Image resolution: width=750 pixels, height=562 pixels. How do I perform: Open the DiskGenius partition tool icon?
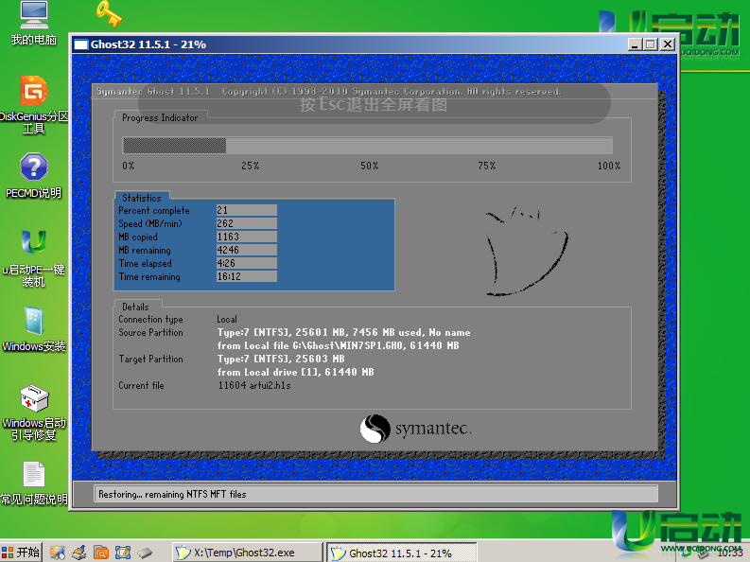tap(34, 93)
